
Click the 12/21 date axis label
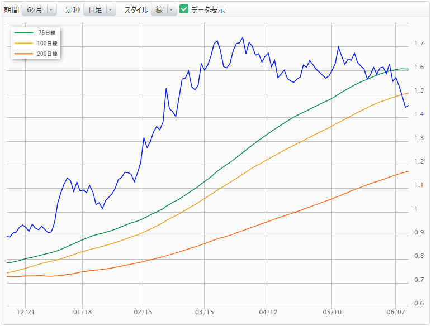(26, 312)
